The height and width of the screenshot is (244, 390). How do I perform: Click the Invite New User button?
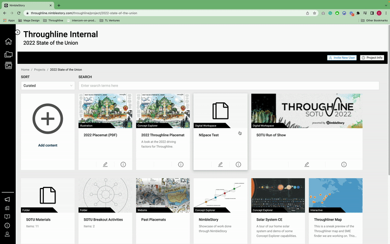[x=342, y=57]
